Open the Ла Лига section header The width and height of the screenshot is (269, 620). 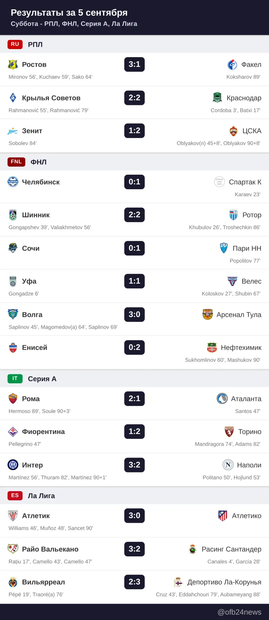[134, 496]
